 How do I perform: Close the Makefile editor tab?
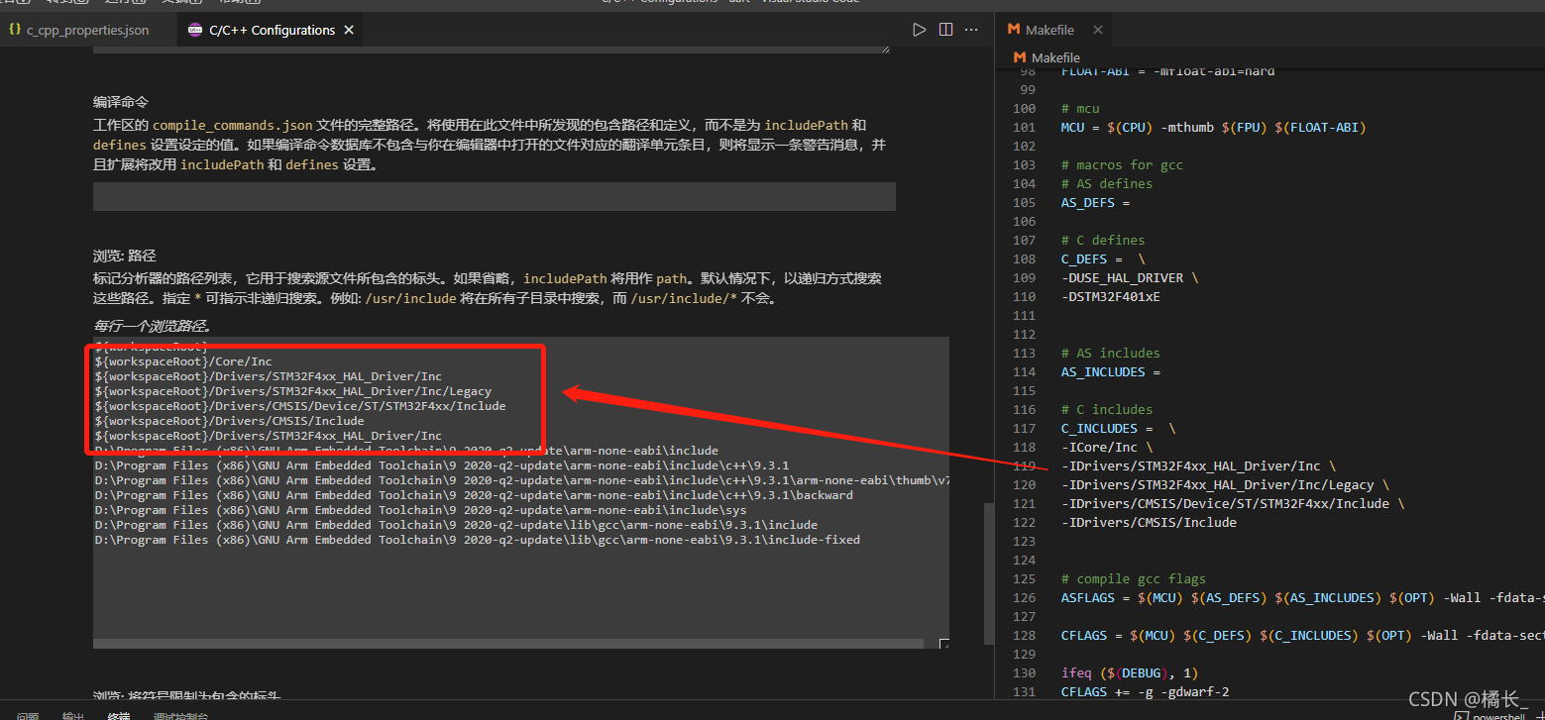tap(1097, 31)
